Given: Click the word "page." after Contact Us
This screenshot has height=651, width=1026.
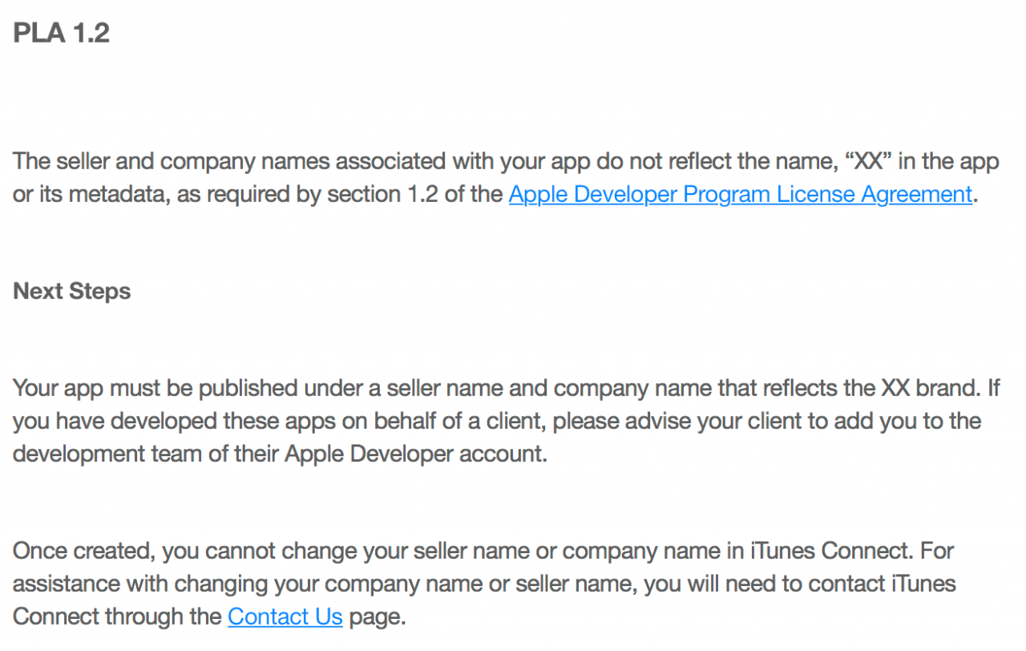Looking at the screenshot, I should click(378, 617).
